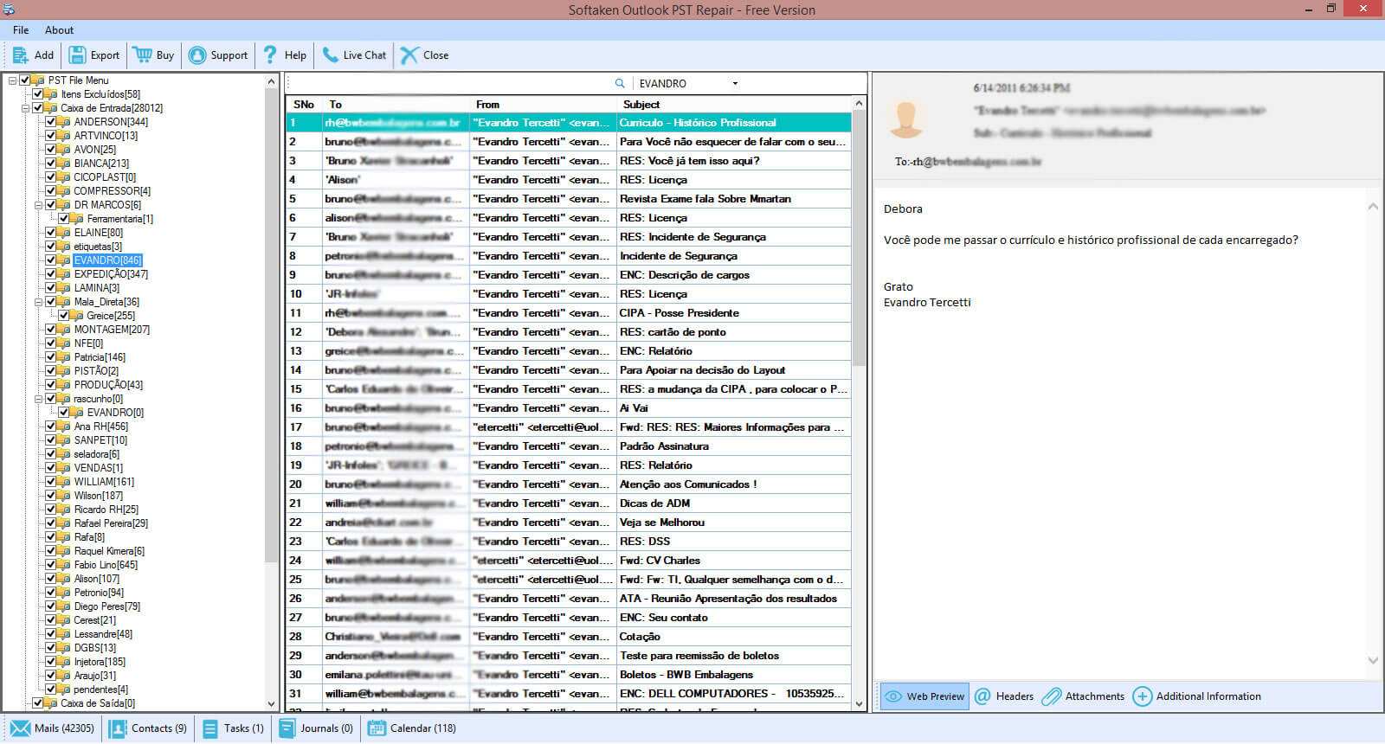Toggle the ANDERSON[344] folder checkbox
Screen dimensions: 1385x744
click(50, 122)
